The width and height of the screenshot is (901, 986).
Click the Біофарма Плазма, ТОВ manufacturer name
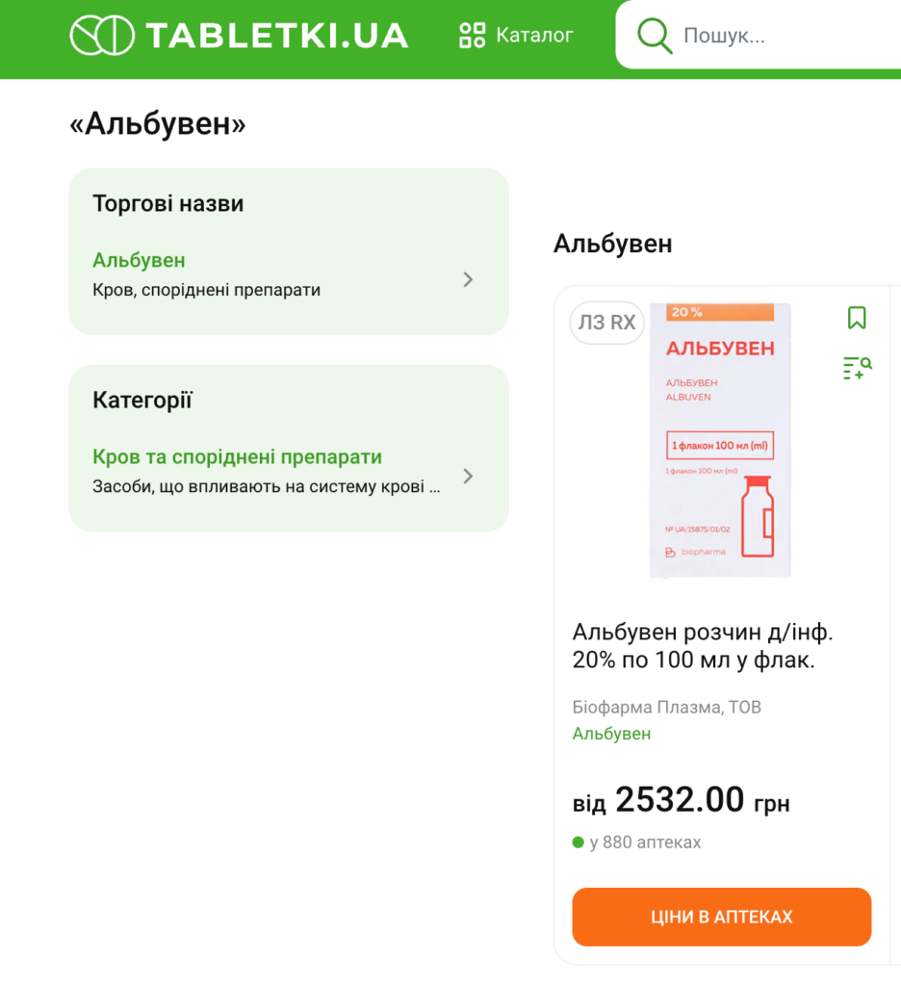point(666,708)
